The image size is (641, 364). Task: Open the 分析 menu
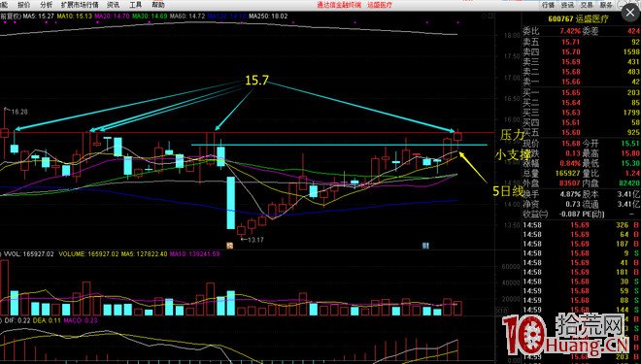point(47,5)
